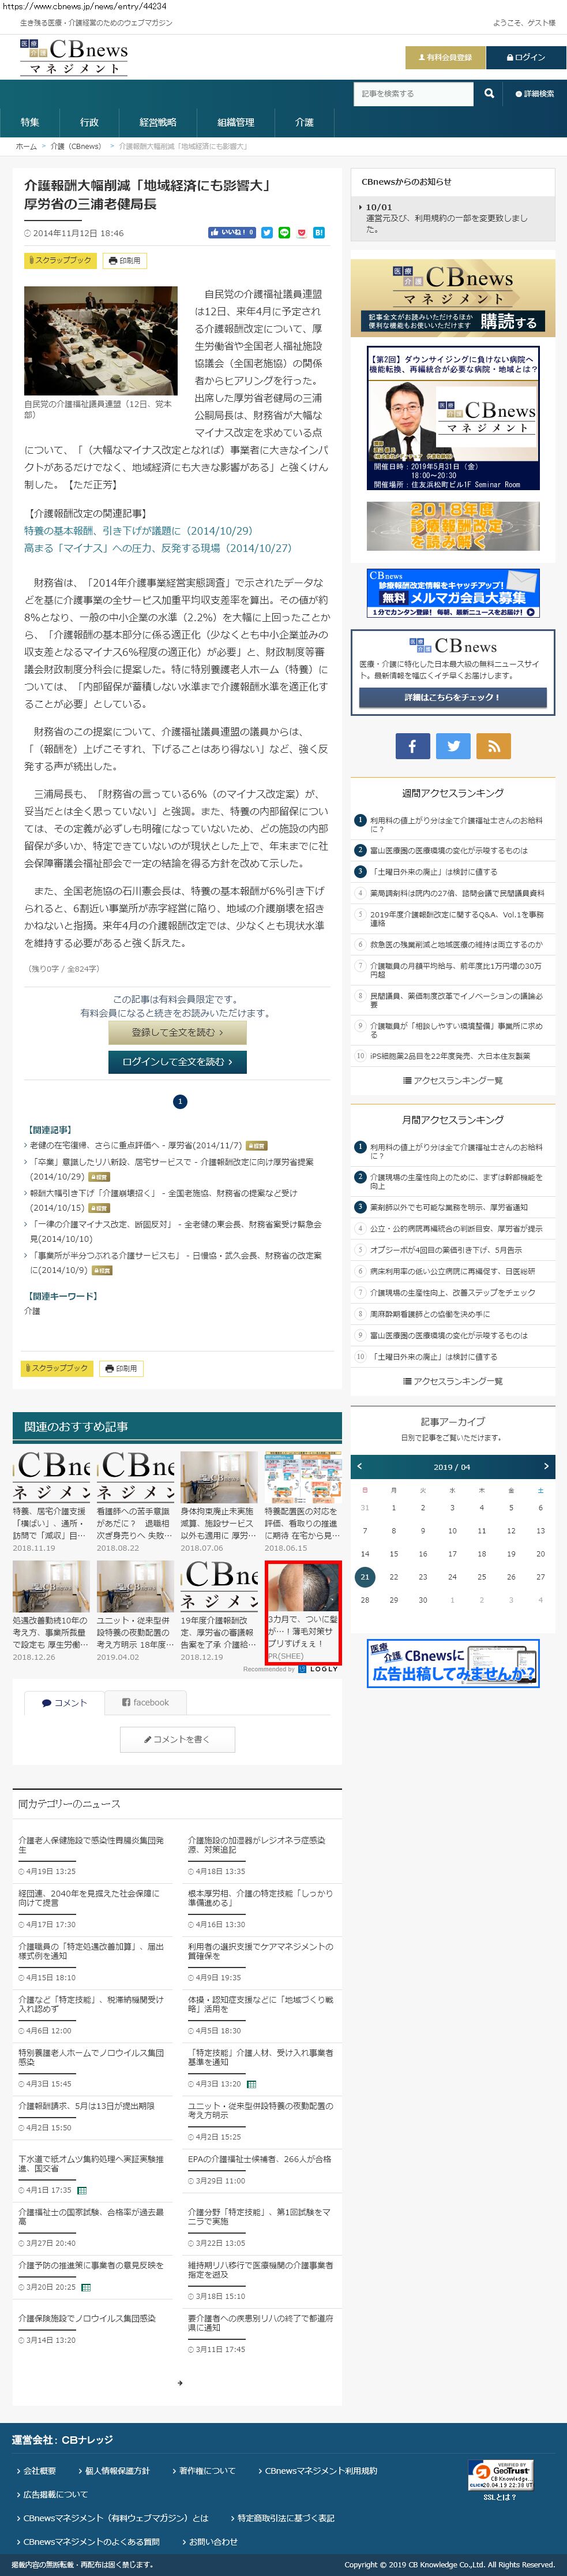
Task: Share article via Twitter icon
Action: [x=266, y=233]
